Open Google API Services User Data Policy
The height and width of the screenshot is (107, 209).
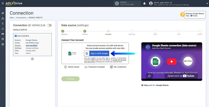pyautogui.click(x=105, y=61)
